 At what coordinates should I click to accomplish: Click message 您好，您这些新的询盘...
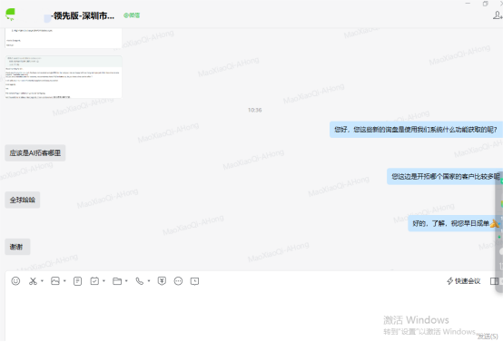click(x=416, y=130)
